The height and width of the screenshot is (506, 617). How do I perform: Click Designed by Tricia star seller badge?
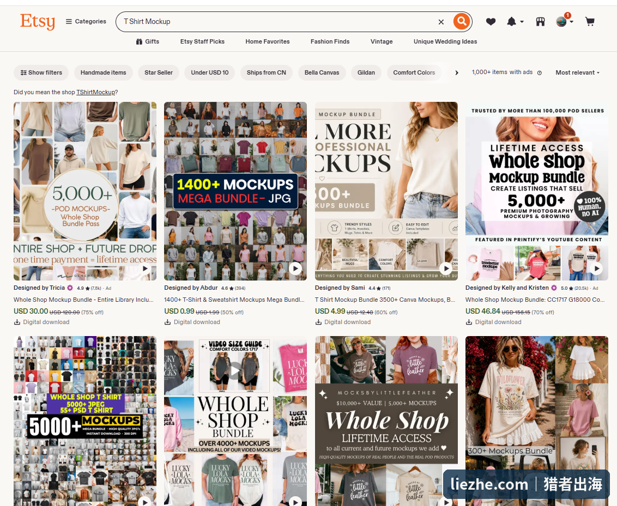pos(70,288)
